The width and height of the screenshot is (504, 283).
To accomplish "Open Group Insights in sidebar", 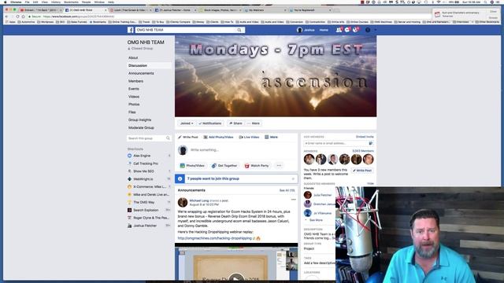I will click(140, 119).
